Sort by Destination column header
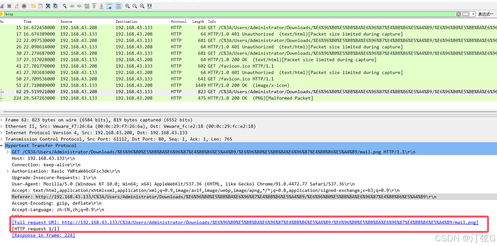This screenshot has width=497, height=246. 142,21
